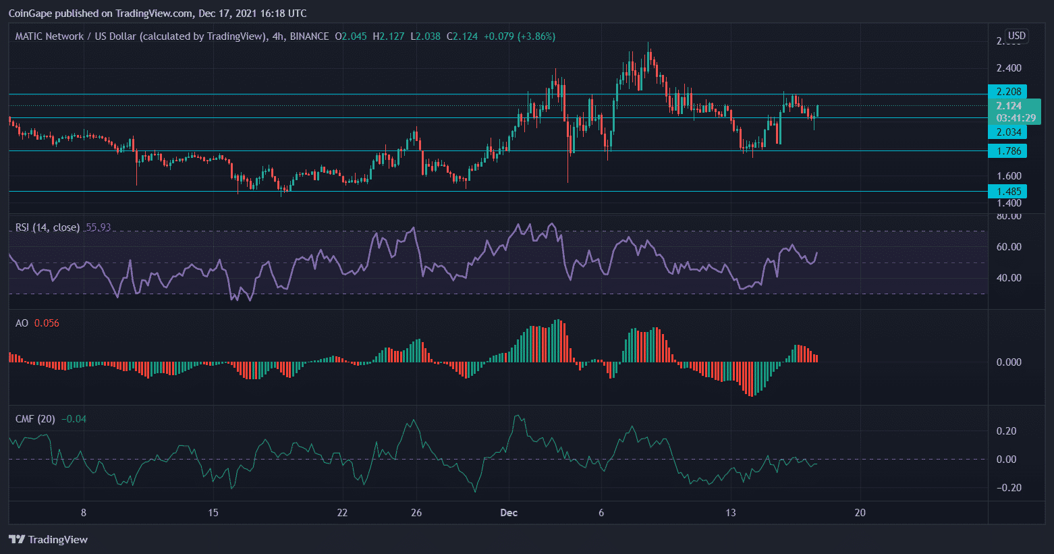
Task: Click the 2.034 price level tag
Action: tap(1007, 132)
